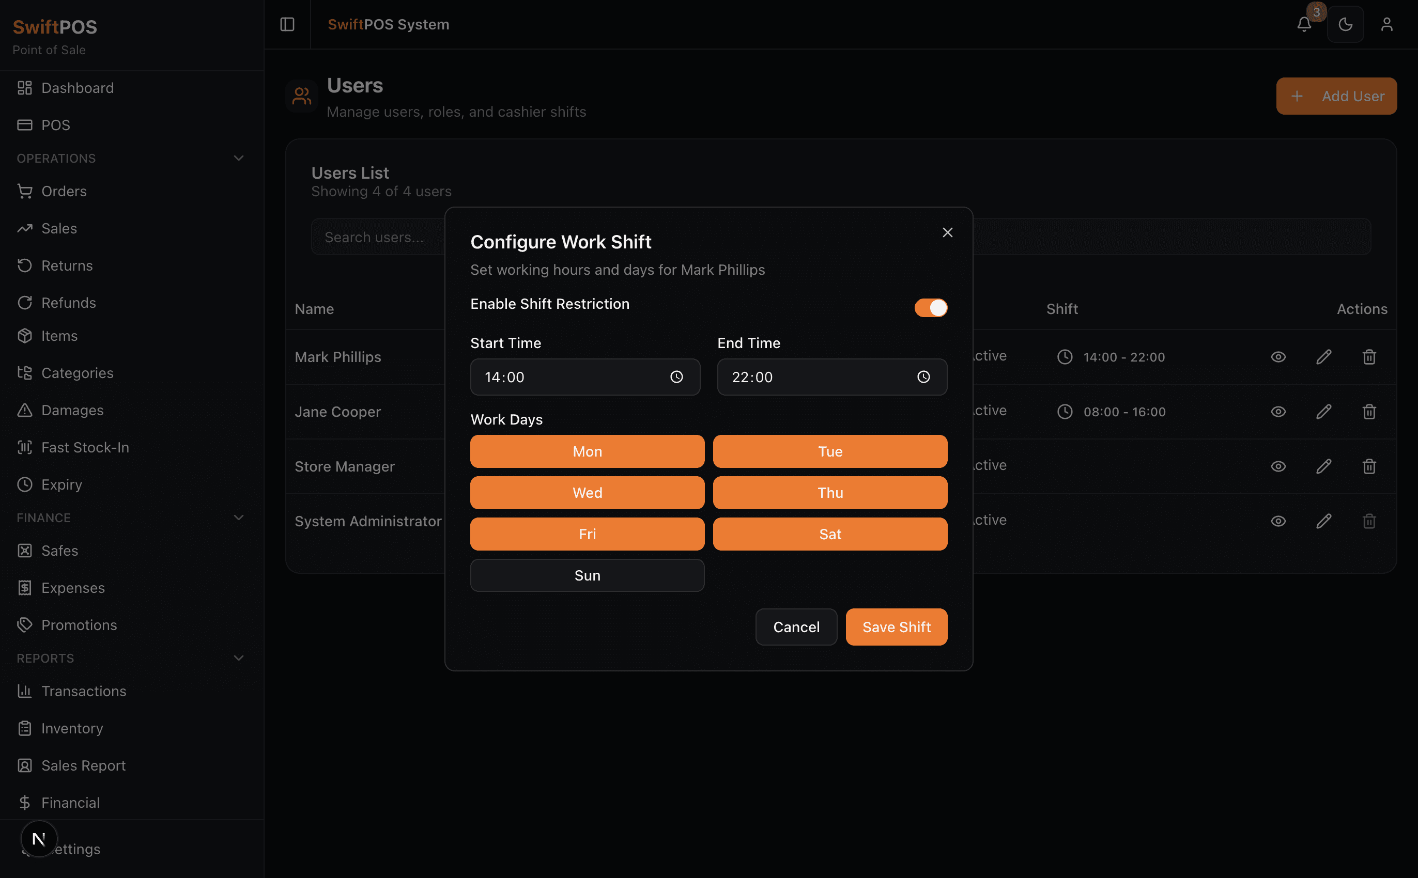Open End Time clock picker icon

pos(923,378)
